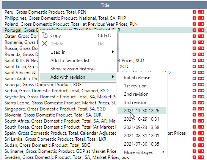207x160 pixels.
Task: Select Sudan, Gross Domestic Product, Total, SDG
Action: pyautogui.click(x=47, y=145)
